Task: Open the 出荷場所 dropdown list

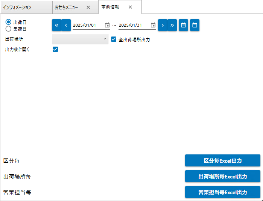Action: click(x=80, y=39)
